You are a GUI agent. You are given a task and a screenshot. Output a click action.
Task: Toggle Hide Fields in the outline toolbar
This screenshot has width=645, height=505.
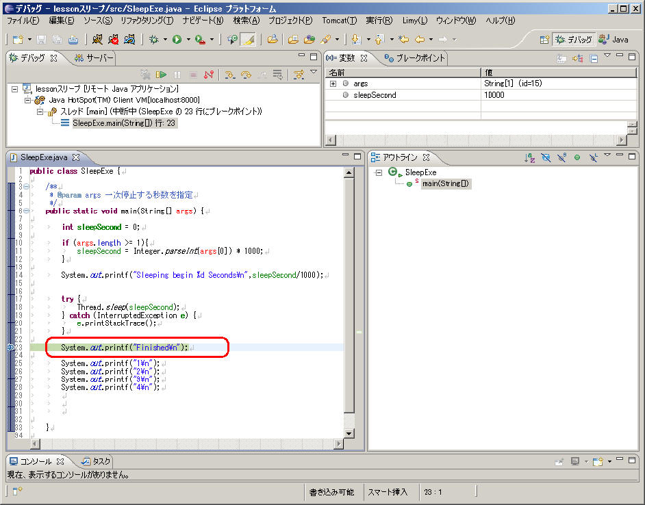pos(545,157)
